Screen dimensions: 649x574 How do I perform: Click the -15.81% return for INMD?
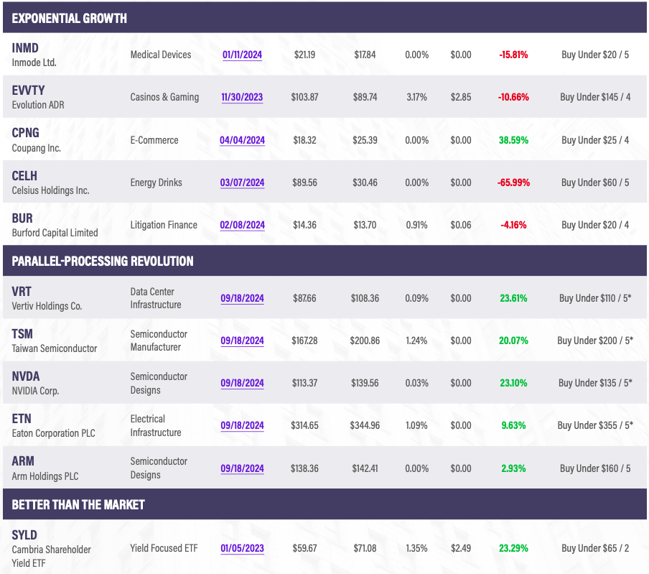(x=513, y=55)
